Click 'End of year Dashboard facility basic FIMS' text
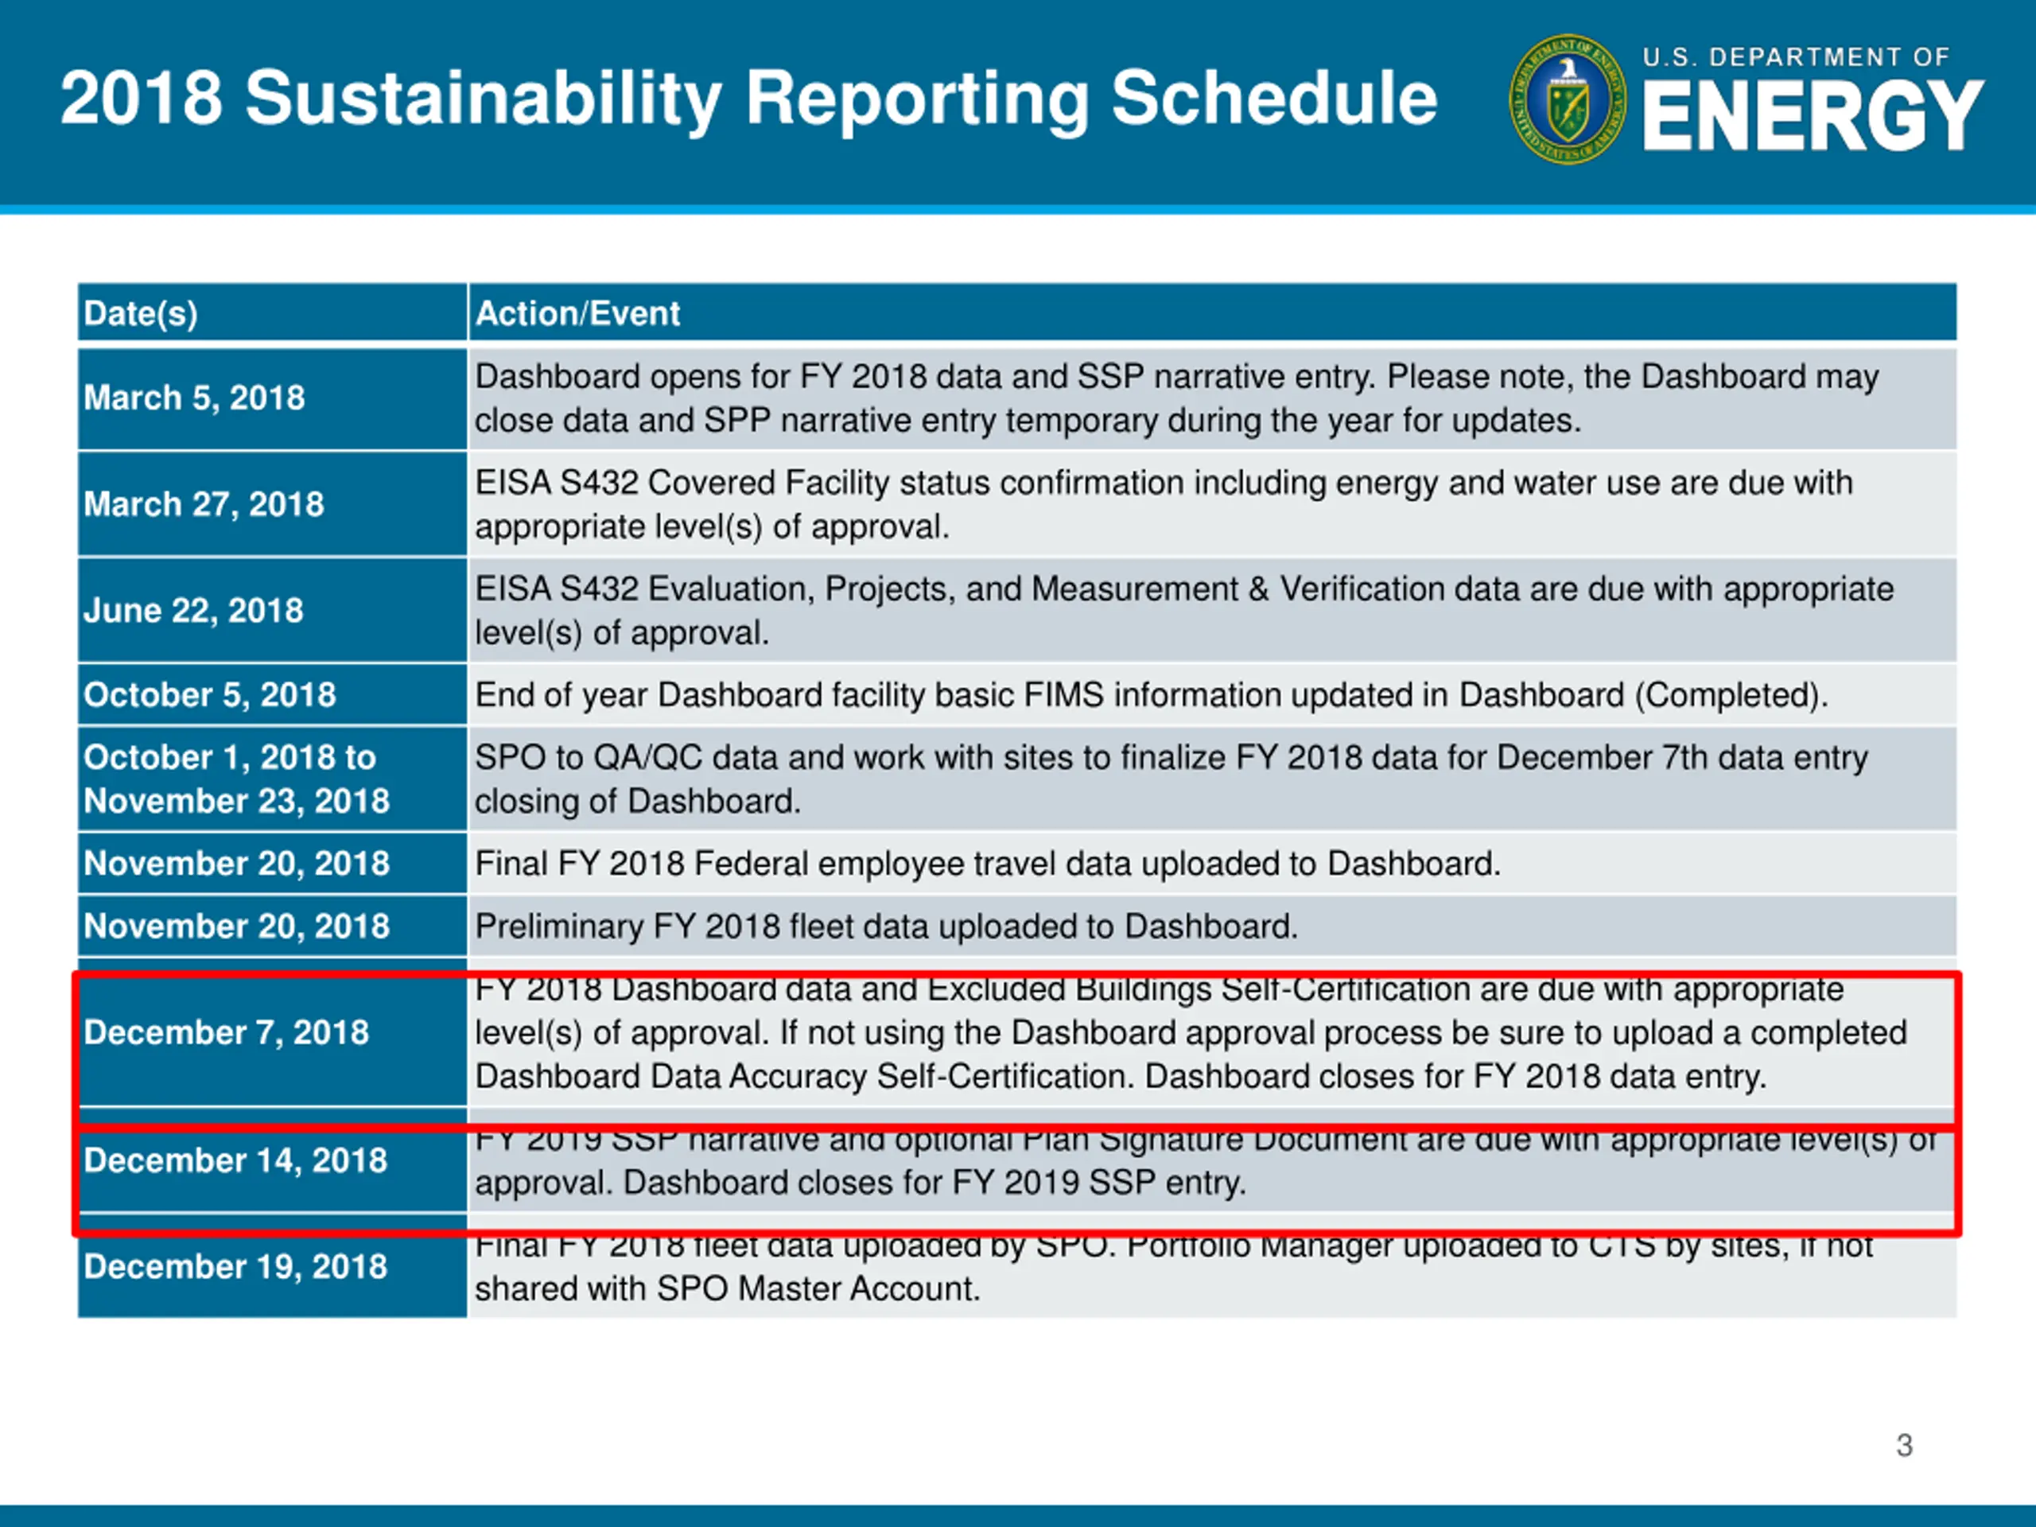Screen dimensions: 2036x1527 [x=1152, y=695]
